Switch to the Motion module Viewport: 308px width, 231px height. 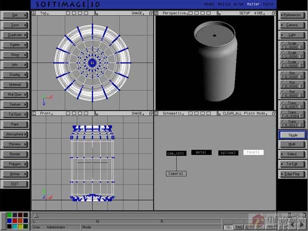coord(224,4)
